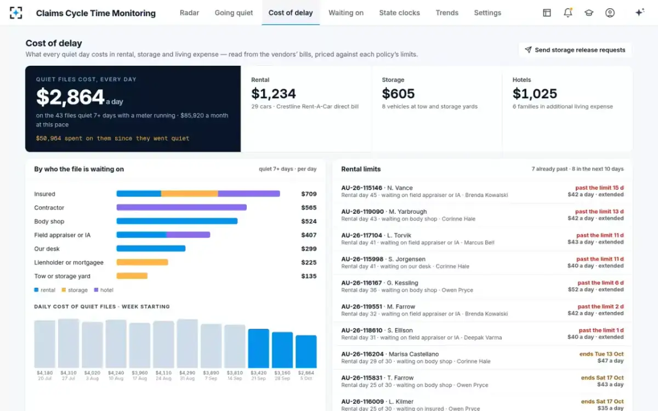Click the Insured bar in the chart
658x411 pixels.
tap(198, 193)
